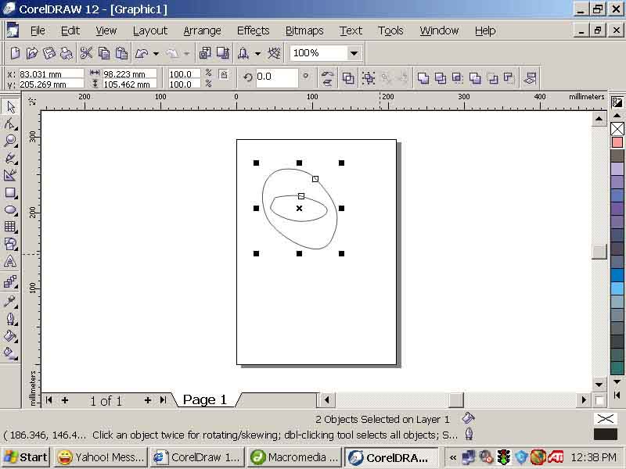Click the Paste toolbar icon
The height and width of the screenshot is (469, 626).
point(121,53)
